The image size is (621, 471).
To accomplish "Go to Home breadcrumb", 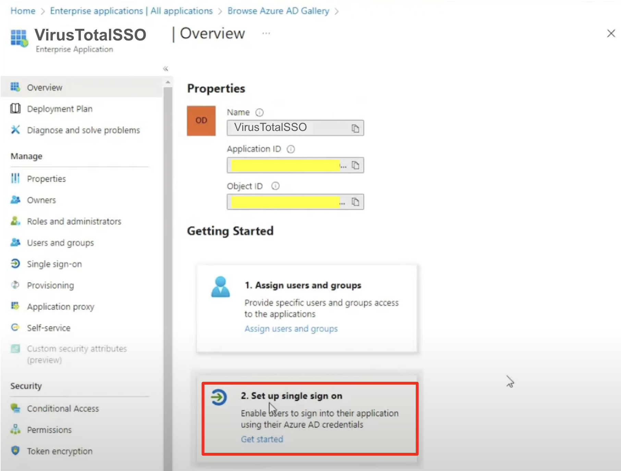I will click(23, 11).
